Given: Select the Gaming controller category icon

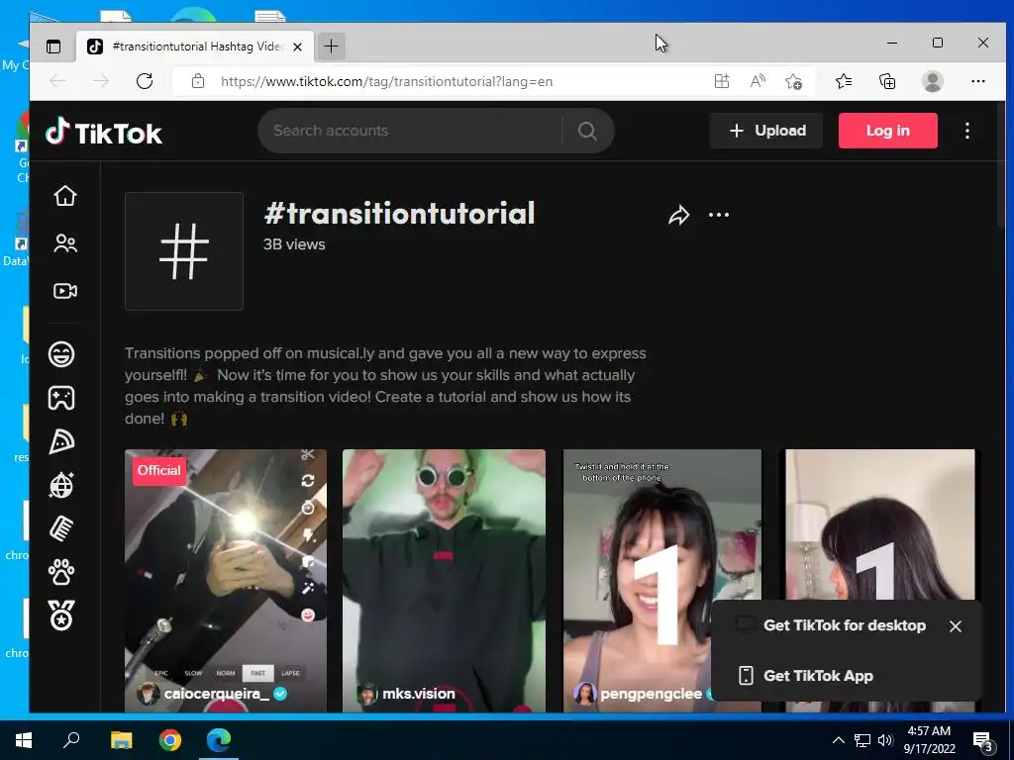Looking at the screenshot, I should click(x=61, y=398).
